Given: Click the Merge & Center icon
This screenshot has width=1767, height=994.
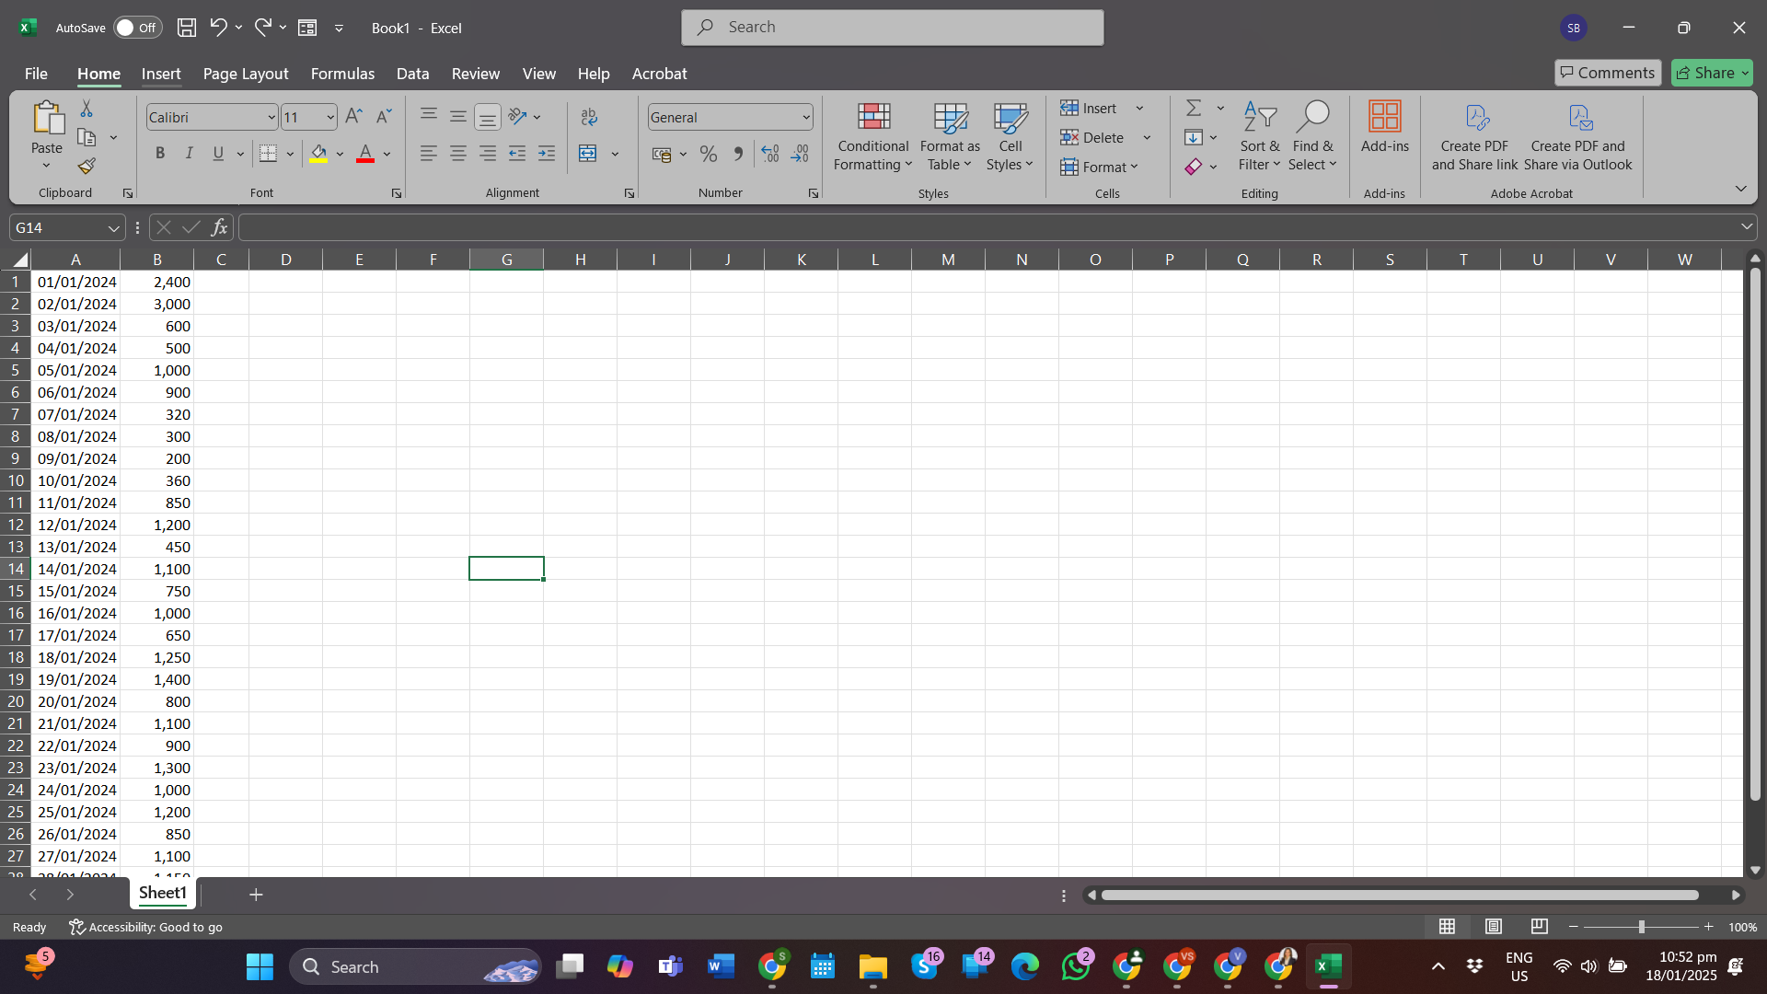Looking at the screenshot, I should coord(588,154).
